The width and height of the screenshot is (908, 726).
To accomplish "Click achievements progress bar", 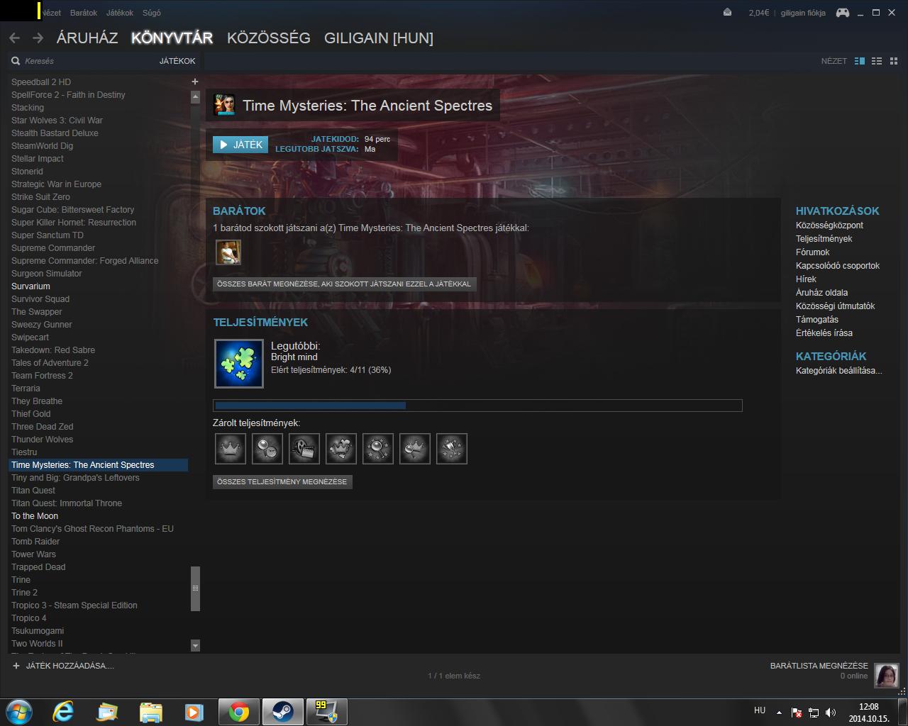I will 477,406.
